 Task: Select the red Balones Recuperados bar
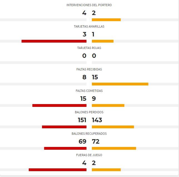tap(65, 148)
